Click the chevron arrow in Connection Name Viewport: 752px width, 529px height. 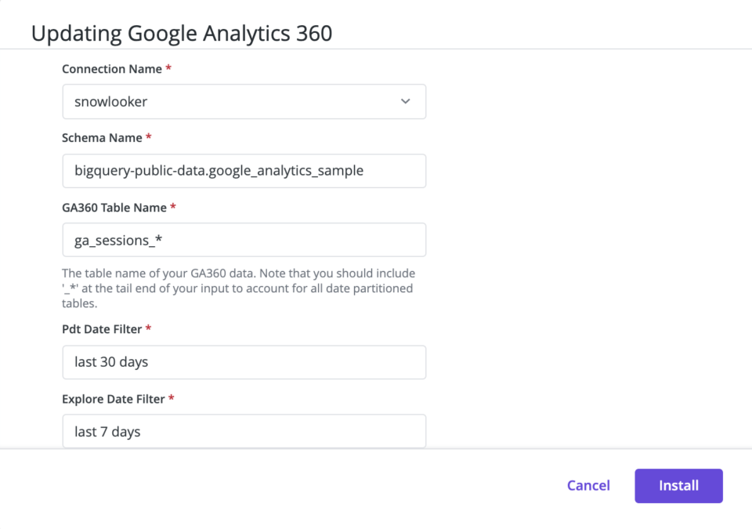(405, 101)
